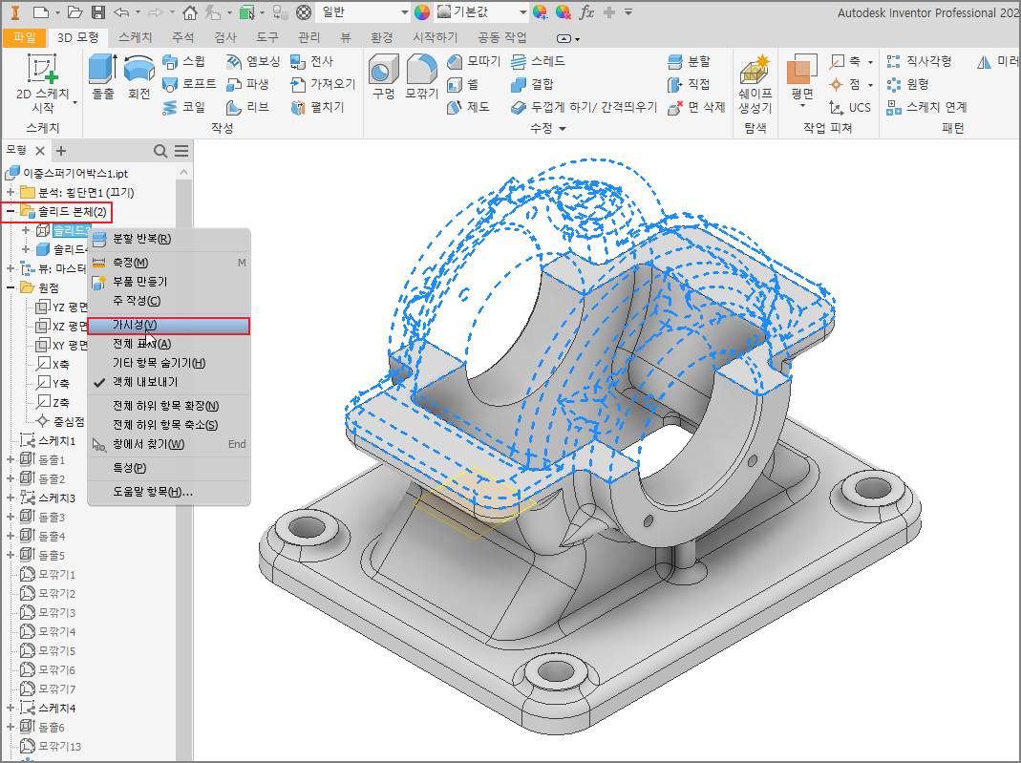
Task: Click the Chamfer (모따기) tool
Action: (x=474, y=61)
